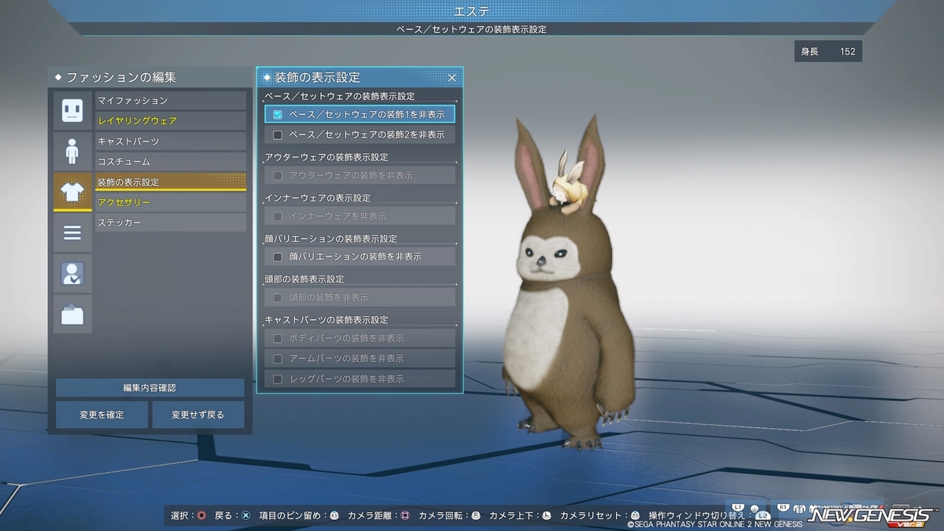Open the three-line list icon in the sidebar

[x=72, y=233]
